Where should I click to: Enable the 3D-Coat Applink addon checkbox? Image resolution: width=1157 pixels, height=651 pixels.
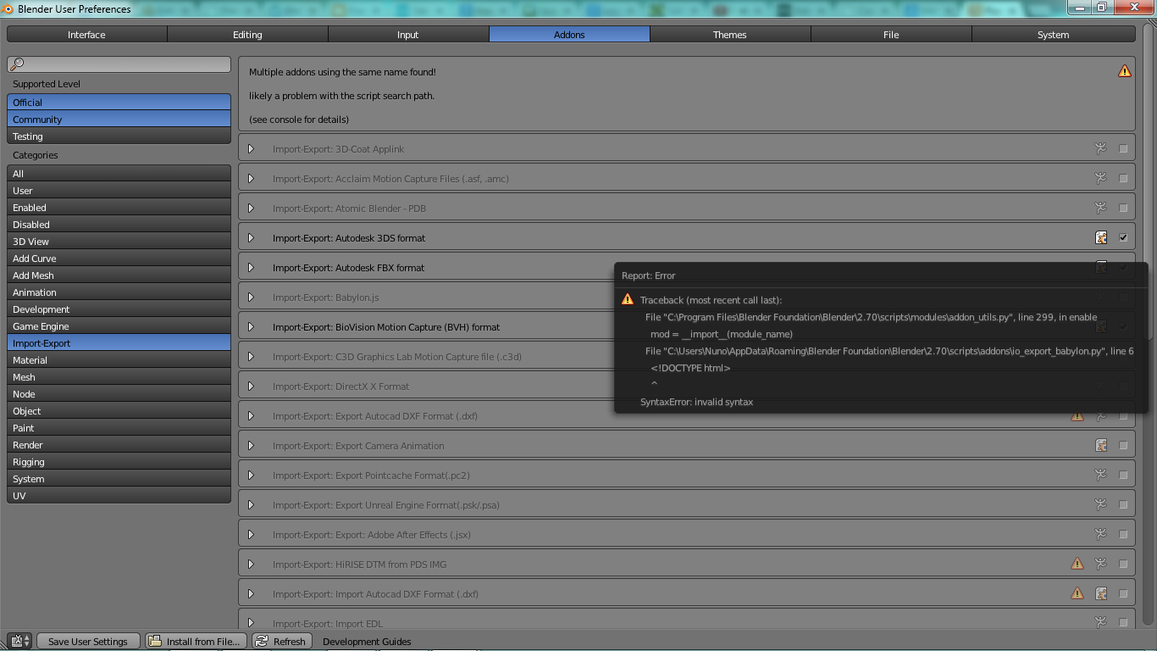point(1123,149)
